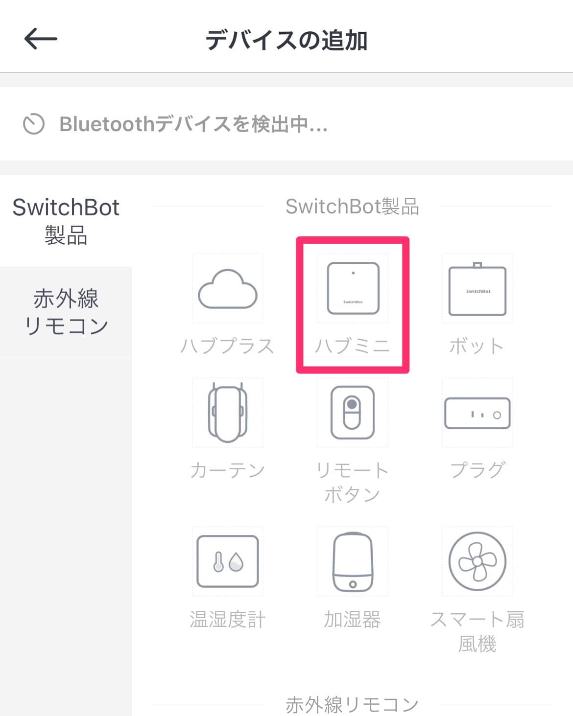Tap the ボット label
This screenshot has height=716, width=573.
[x=477, y=346]
